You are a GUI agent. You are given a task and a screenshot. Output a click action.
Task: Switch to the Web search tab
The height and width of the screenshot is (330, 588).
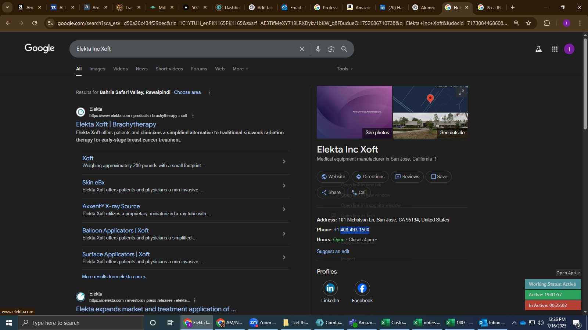click(220, 69)
